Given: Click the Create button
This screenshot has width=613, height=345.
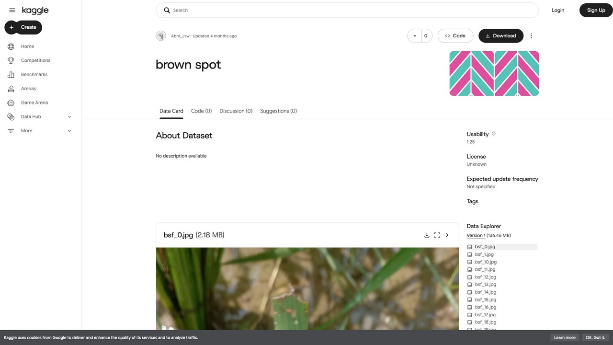Looking at the screenshot, I should pos(23,27).
